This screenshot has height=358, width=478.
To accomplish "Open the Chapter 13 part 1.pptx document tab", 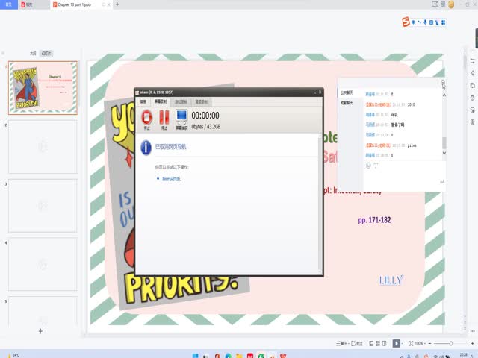I will (x=81, y=4).
